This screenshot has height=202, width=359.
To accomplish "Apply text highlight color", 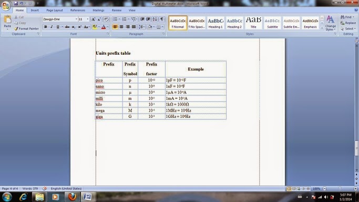I will click(95, 27).
